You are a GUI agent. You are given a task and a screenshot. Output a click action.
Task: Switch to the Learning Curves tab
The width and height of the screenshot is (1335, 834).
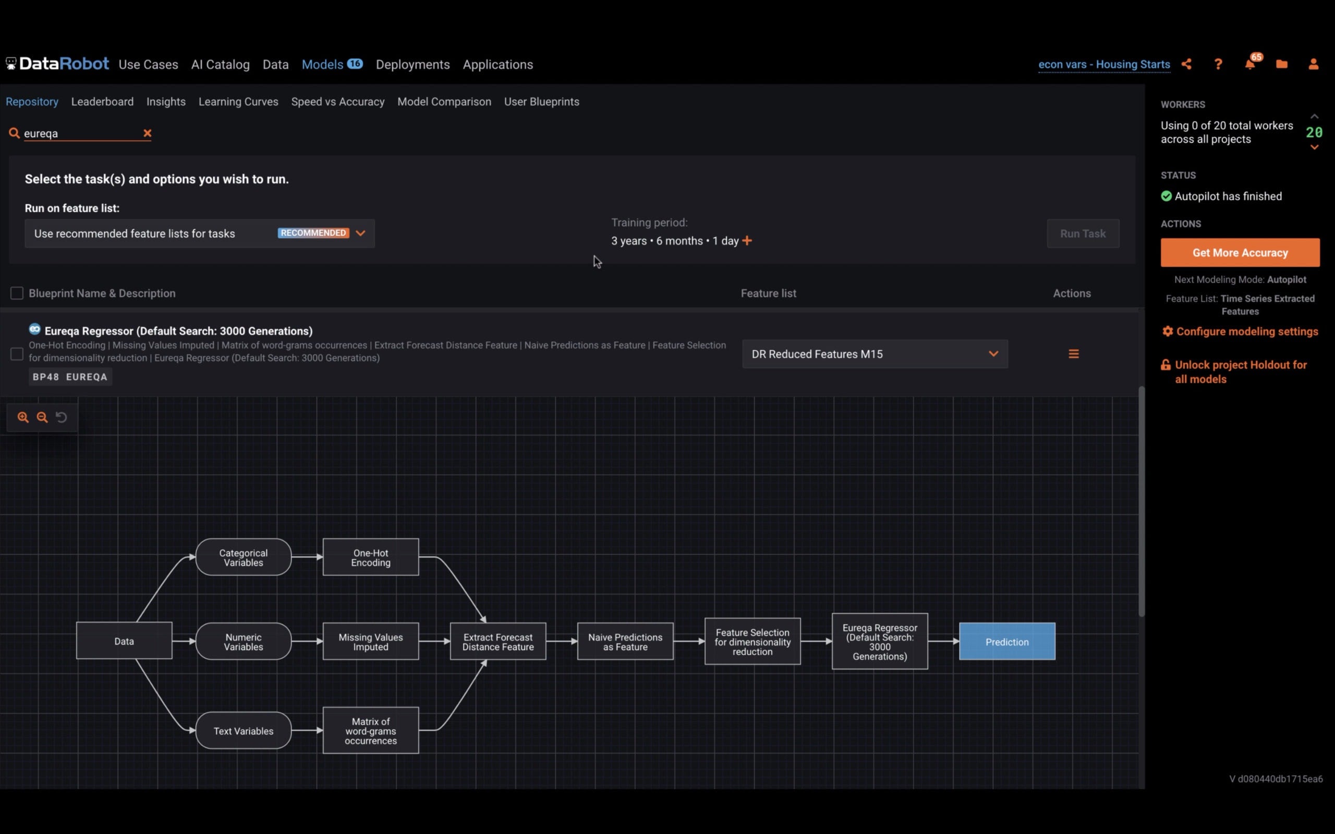point(238,102)
